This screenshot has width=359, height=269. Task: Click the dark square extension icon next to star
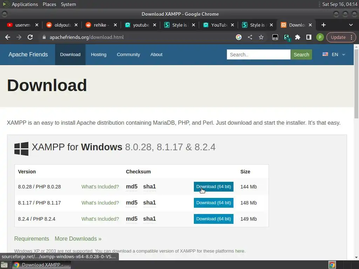tap(275, 37)
